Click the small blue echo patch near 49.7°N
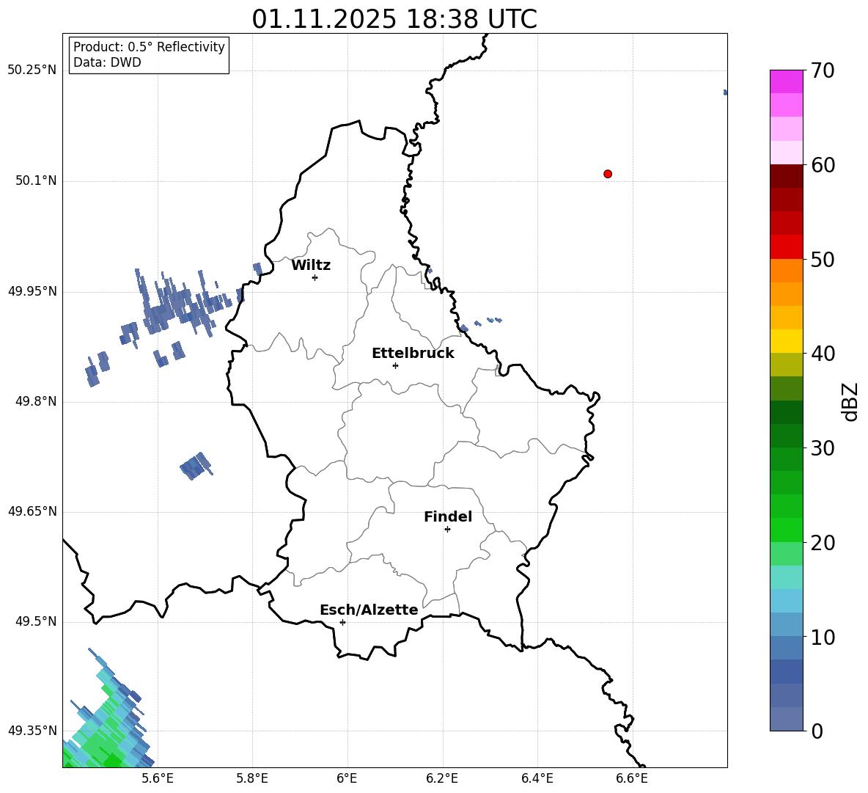Viewport: 868px width, 793px height. click(196, 466)
